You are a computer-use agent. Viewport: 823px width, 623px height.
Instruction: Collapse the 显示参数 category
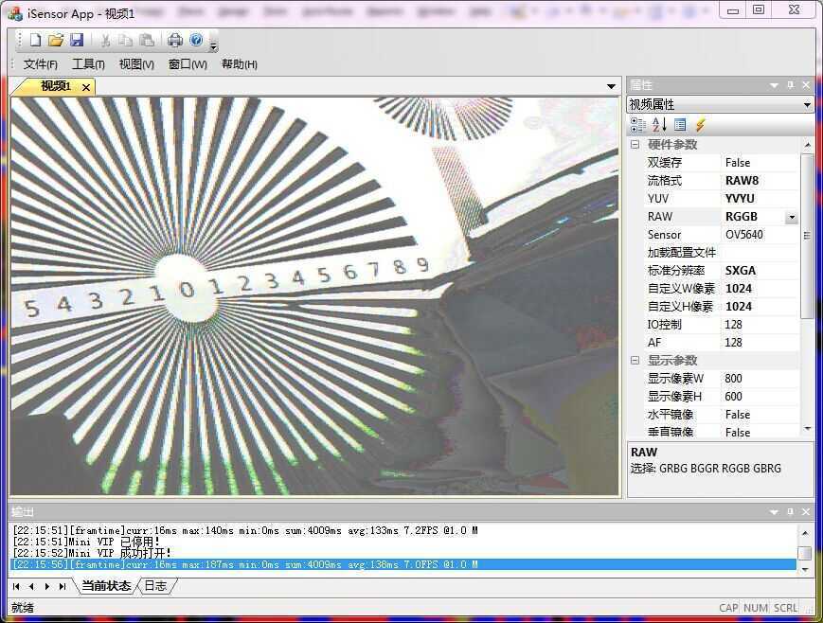[635, 360]
